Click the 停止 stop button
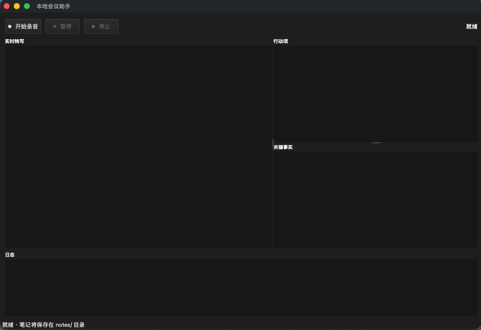481x330 pixels. tap(101, 26)
